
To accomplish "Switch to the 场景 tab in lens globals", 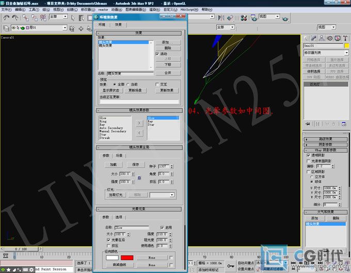I will [119, 155].
